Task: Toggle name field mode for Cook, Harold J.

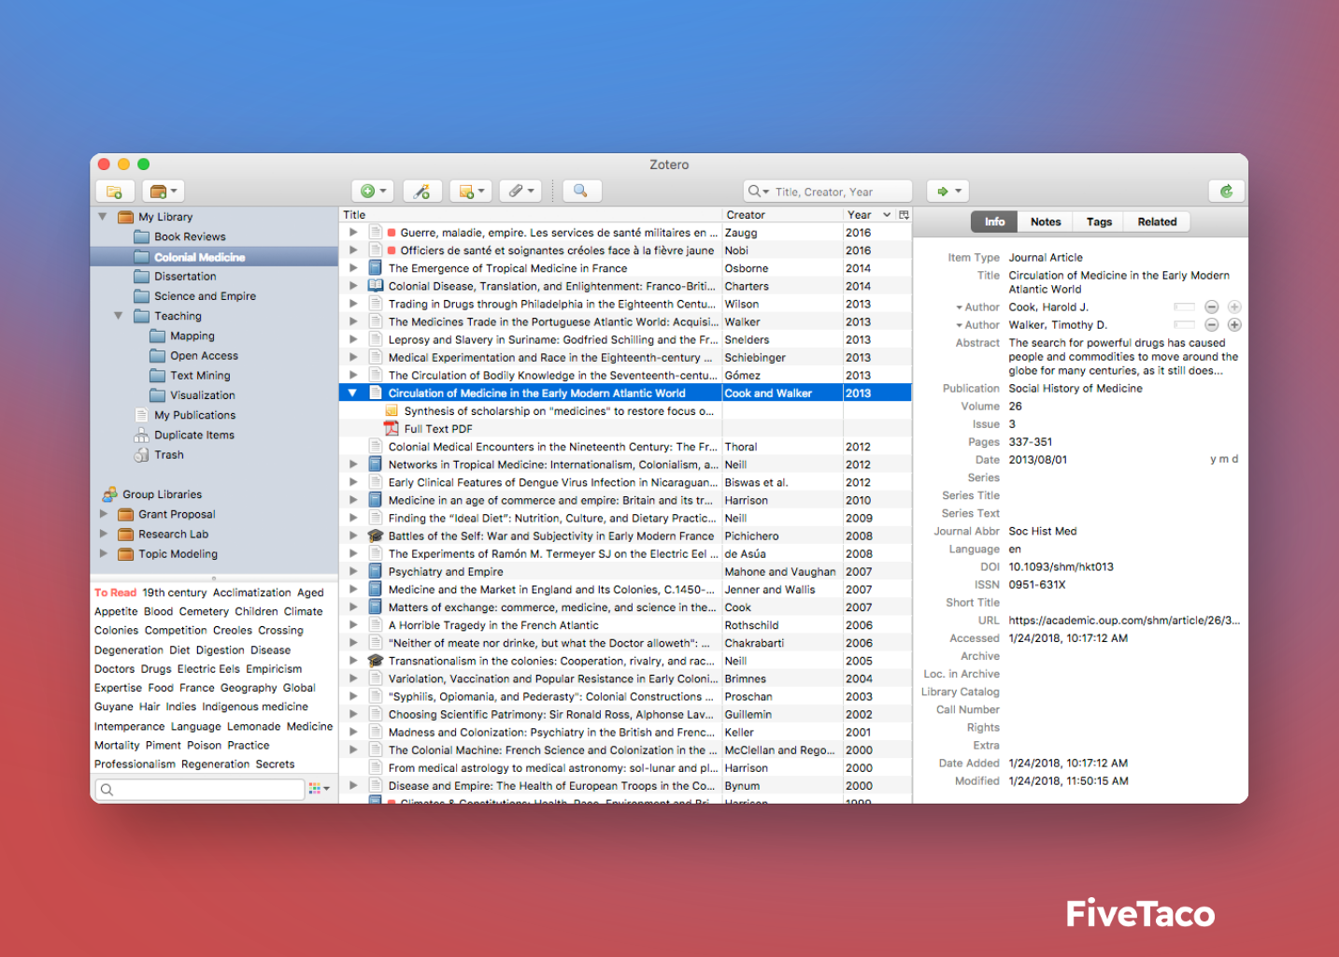Action: pos(1184,307)
